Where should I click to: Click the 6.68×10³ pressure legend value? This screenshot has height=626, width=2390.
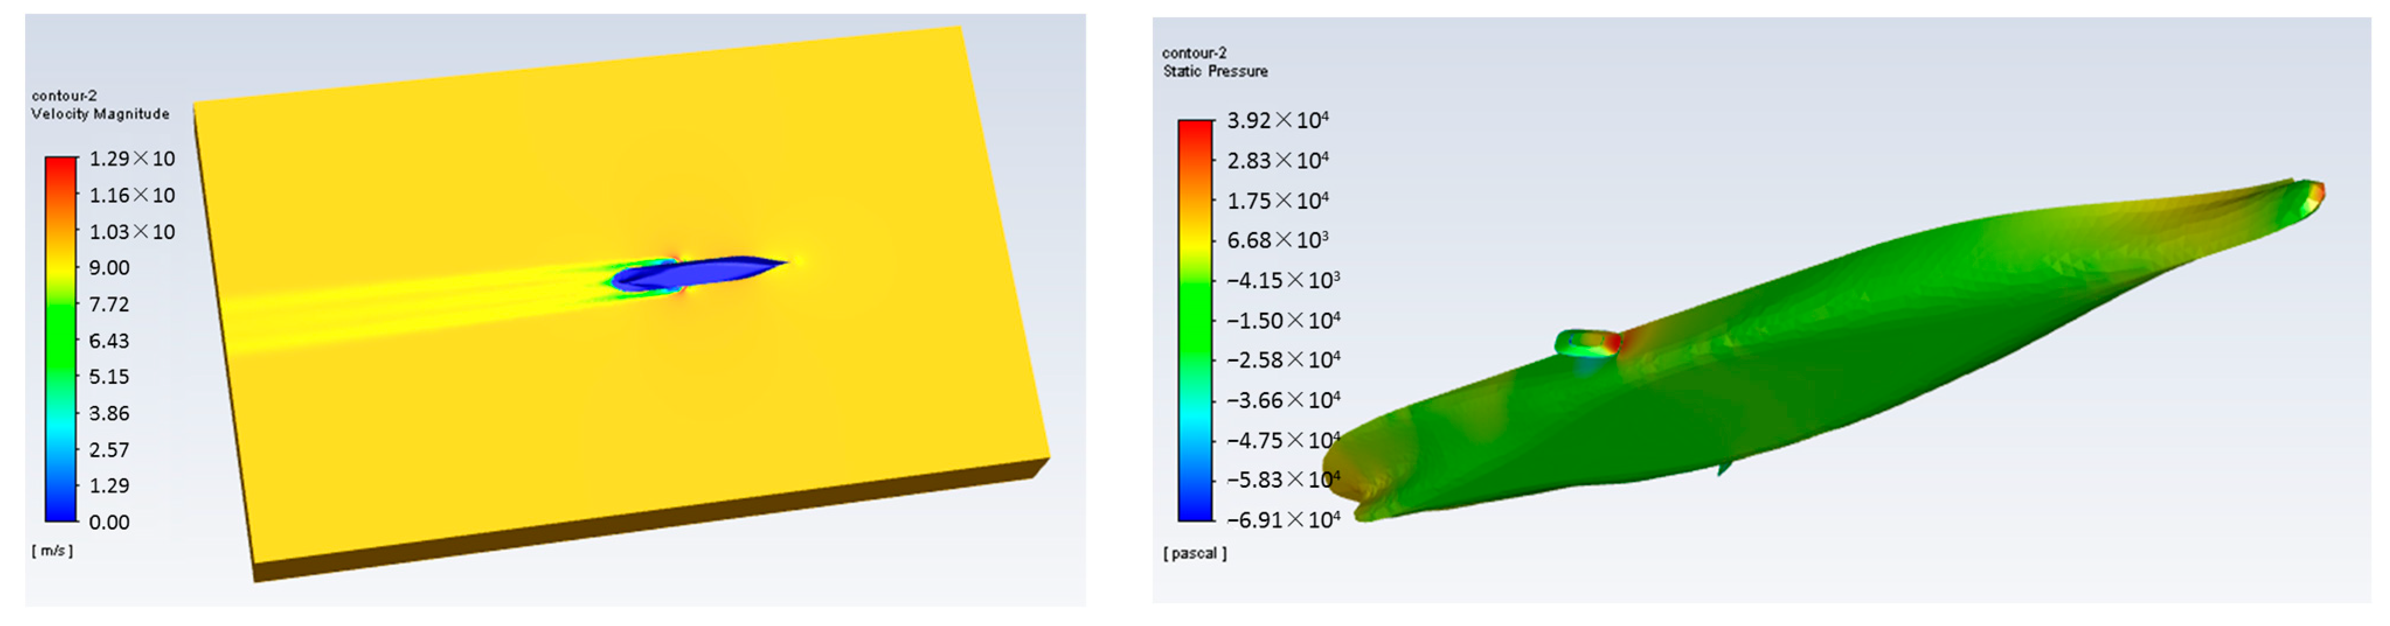[1276, 240]
